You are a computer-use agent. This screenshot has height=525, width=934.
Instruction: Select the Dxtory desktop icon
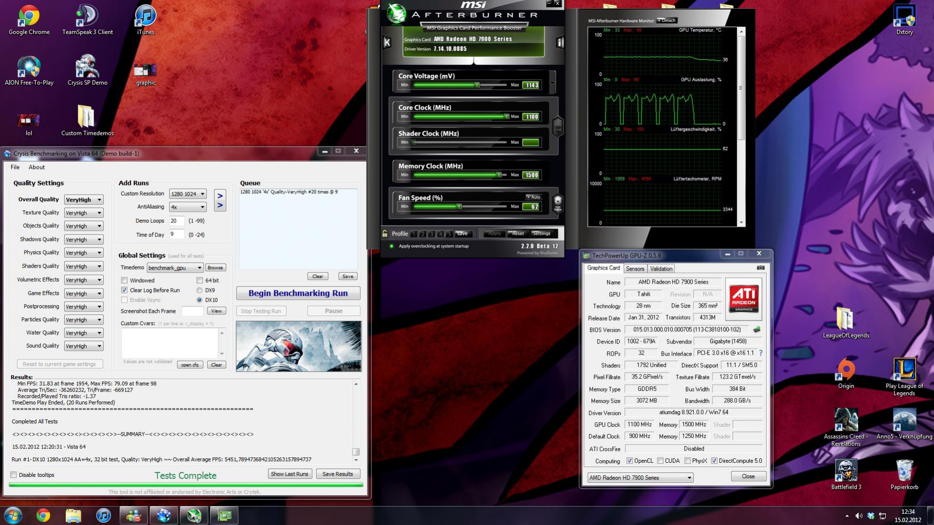point(904,20)
